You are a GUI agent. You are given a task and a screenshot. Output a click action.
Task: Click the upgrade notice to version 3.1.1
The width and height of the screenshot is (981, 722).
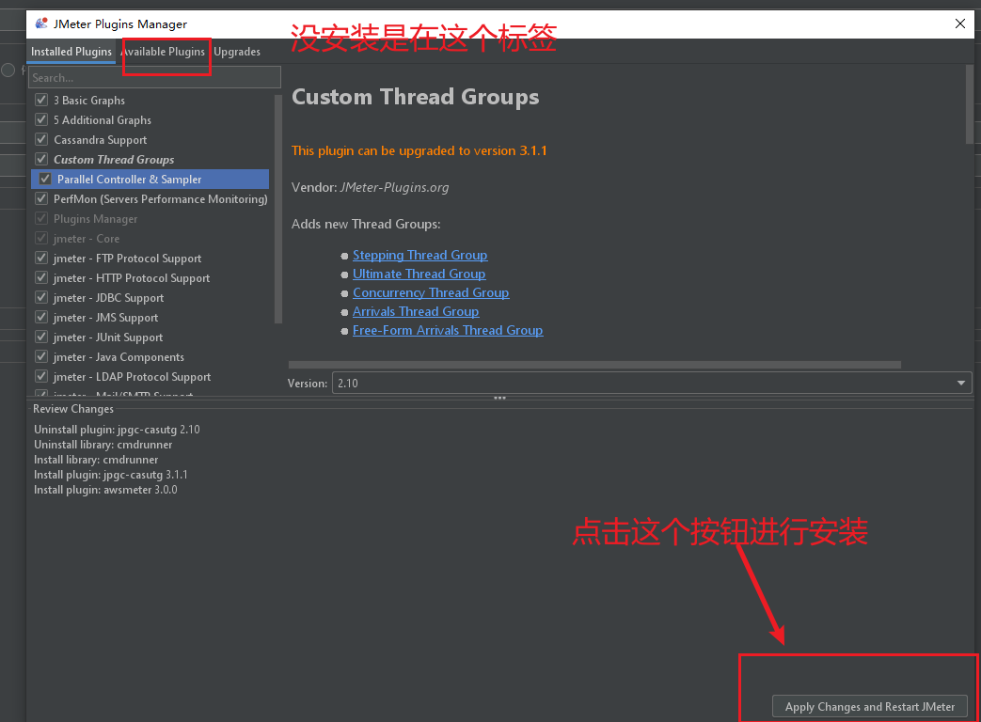click(x=419, y=150)
